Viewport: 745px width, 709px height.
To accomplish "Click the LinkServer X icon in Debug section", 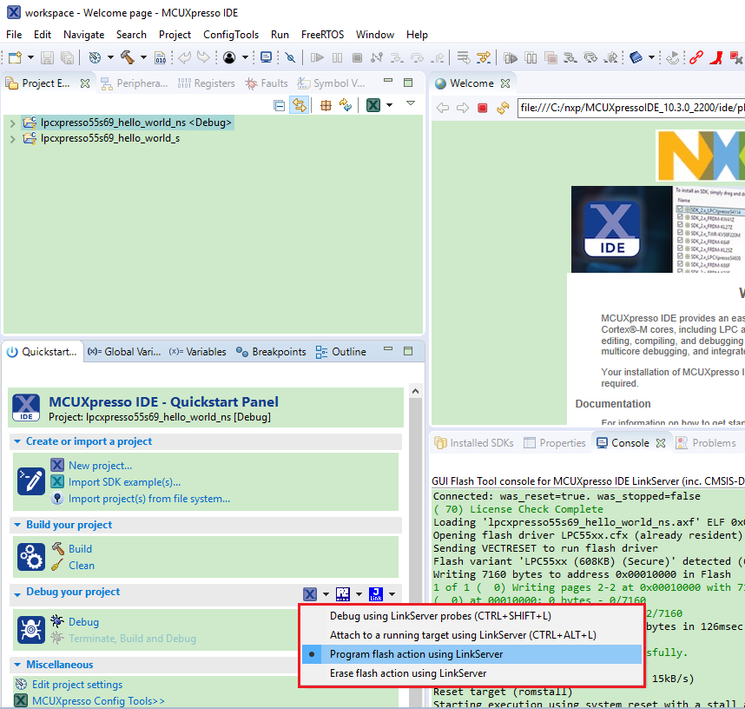I will (x=310, y=594).
